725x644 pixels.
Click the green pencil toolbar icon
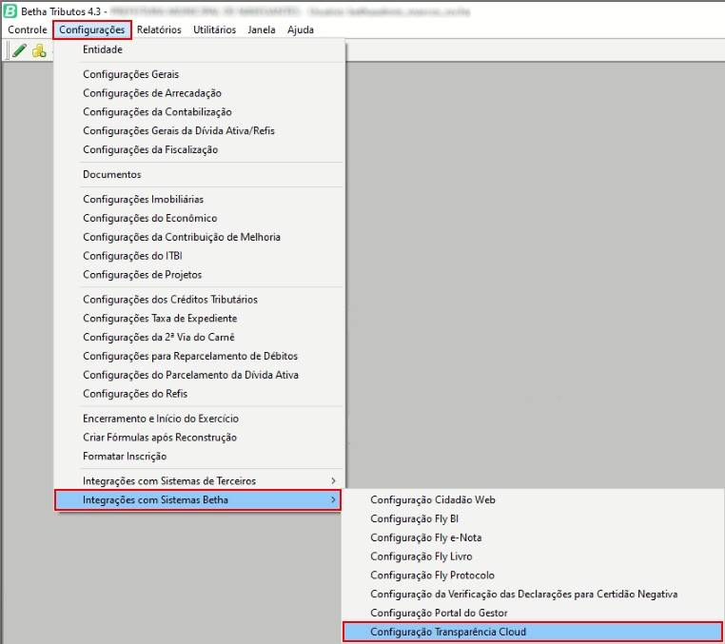pyautogui.click(x=19, y=50)
